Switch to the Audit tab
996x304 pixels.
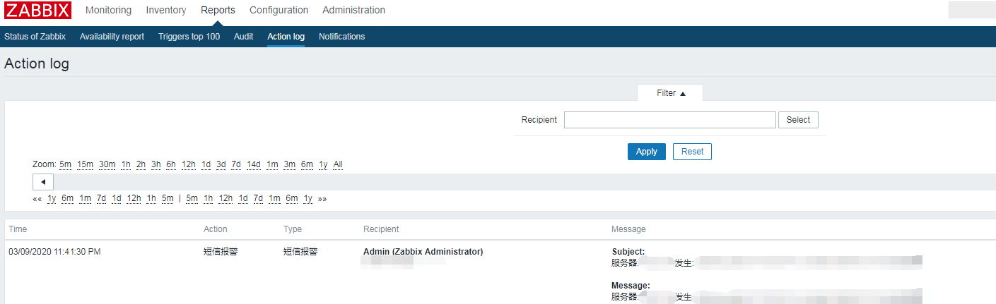pos(243,37)
